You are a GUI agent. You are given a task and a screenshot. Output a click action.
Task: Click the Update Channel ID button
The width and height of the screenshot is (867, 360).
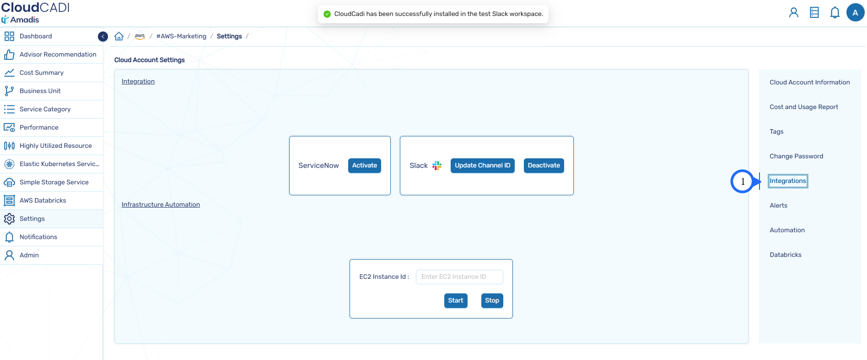[482, 165]
